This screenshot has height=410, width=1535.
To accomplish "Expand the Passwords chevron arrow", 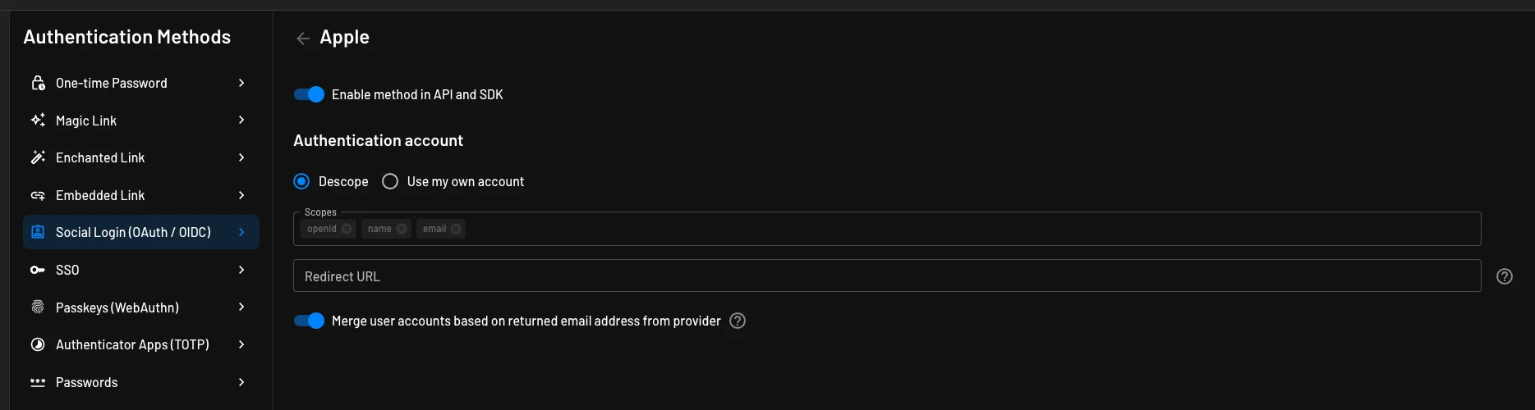I will click(x=241, y=382).
